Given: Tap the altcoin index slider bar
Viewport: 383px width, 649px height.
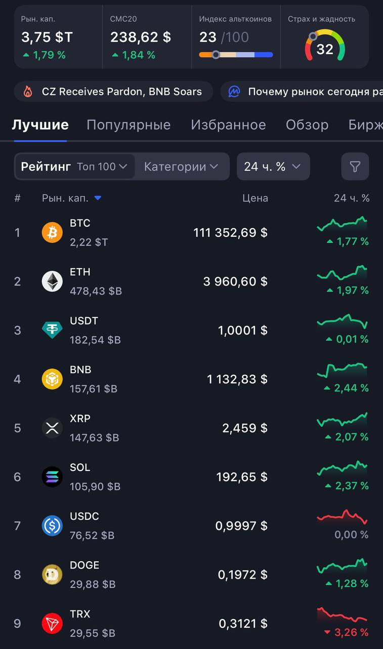Looking at the screenshot, I should 236,55.
